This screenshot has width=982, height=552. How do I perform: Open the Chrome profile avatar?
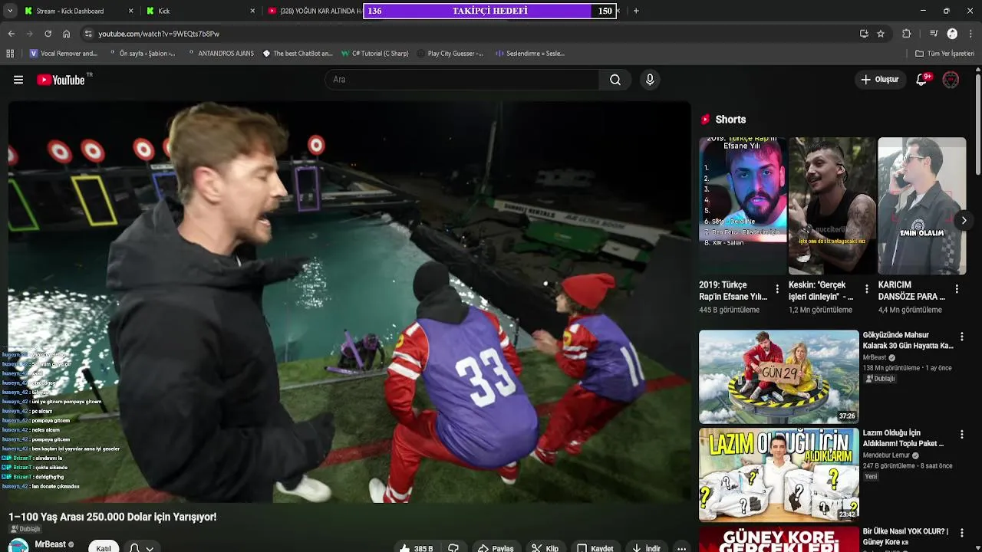tap(952, 34)
